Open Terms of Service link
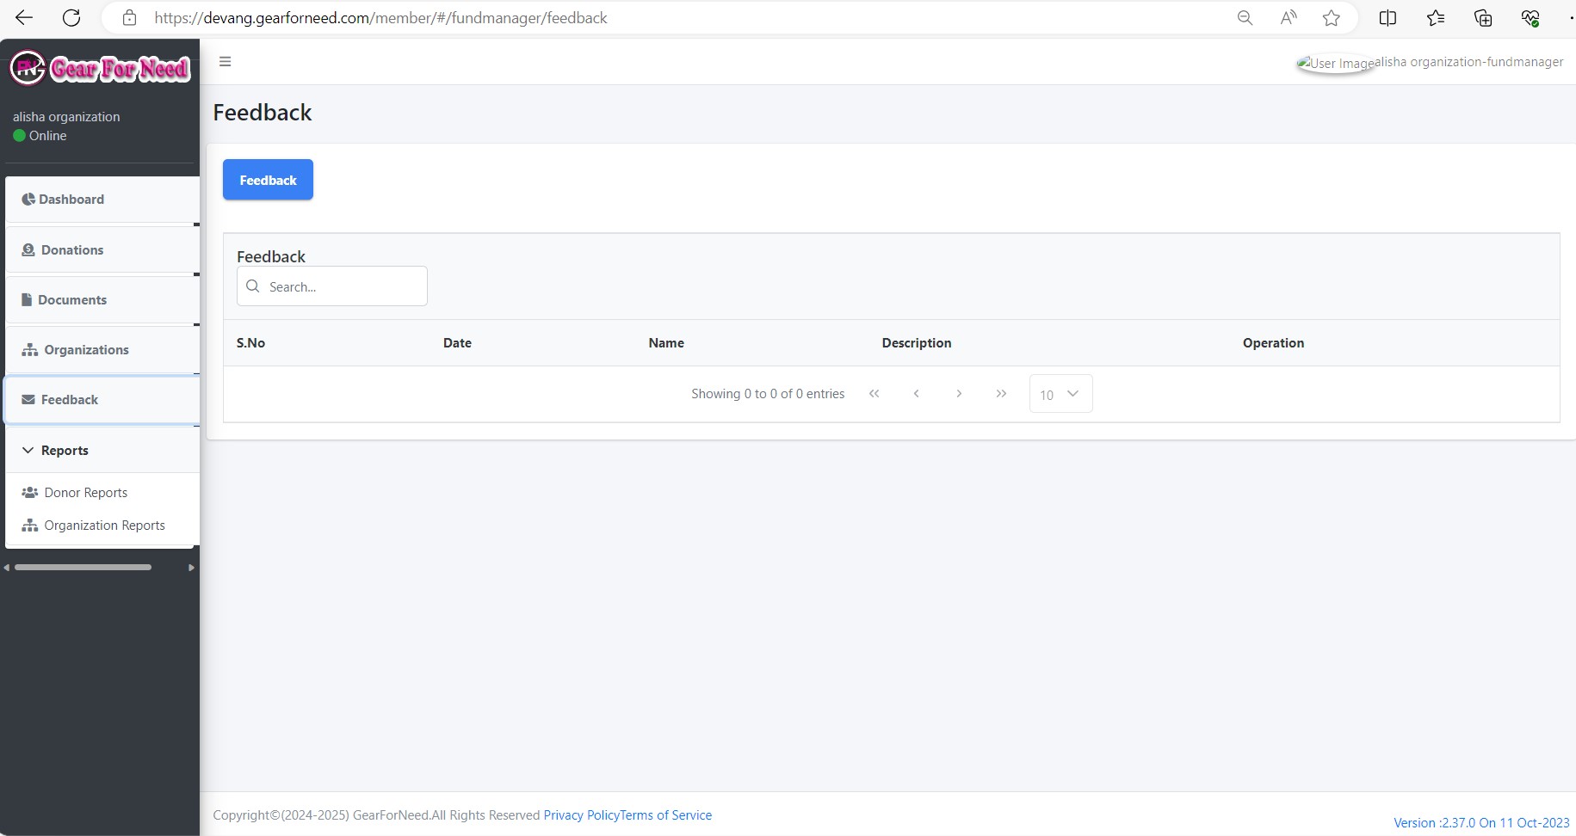 (x=666, y=815)
